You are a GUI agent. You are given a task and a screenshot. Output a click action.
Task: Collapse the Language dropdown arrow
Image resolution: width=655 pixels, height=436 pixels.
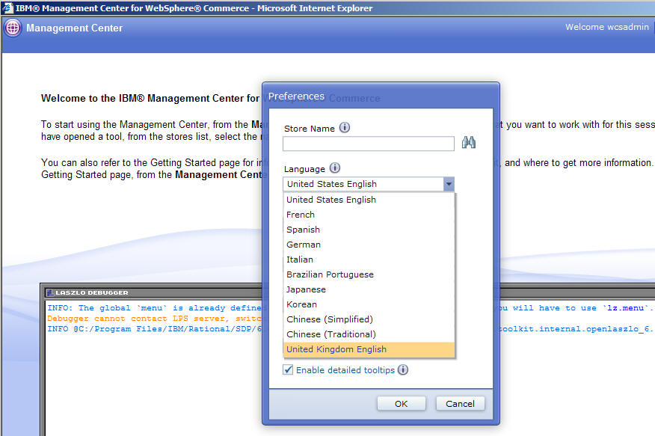click(449, 184)
